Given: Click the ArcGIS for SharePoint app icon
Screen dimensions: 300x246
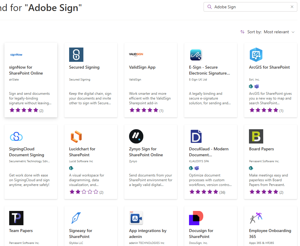Looking at the screenshot, I should pyautogui.click(x=255, y=54).
